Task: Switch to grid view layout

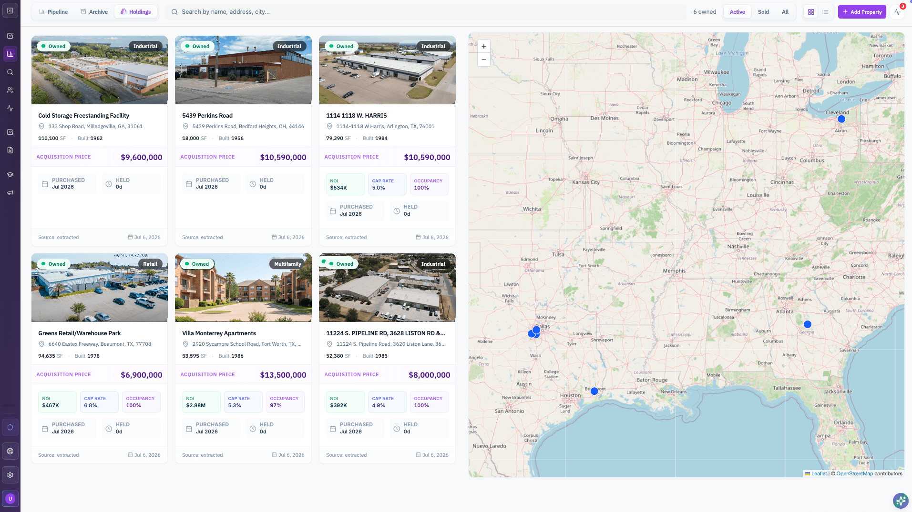Action: point(811,12)
